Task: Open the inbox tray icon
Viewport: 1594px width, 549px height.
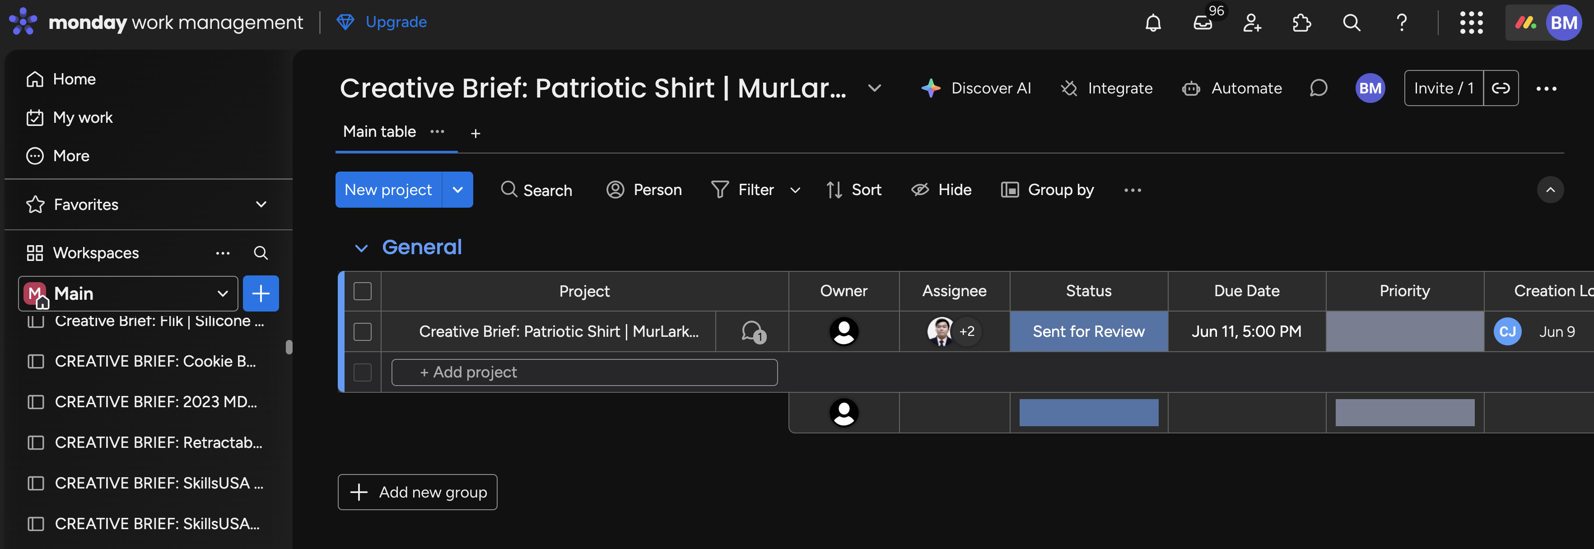Action: click(x=1202, y=23)
